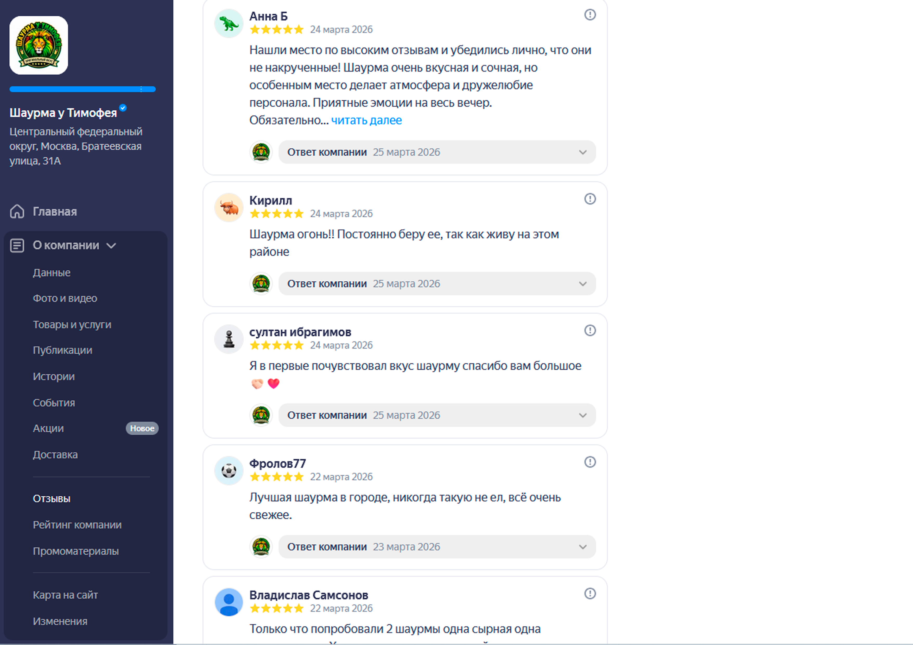Screen dimensions: 913x645
Task: Click the Шаурма у Тимофея company logo
Action: (39, 45)
